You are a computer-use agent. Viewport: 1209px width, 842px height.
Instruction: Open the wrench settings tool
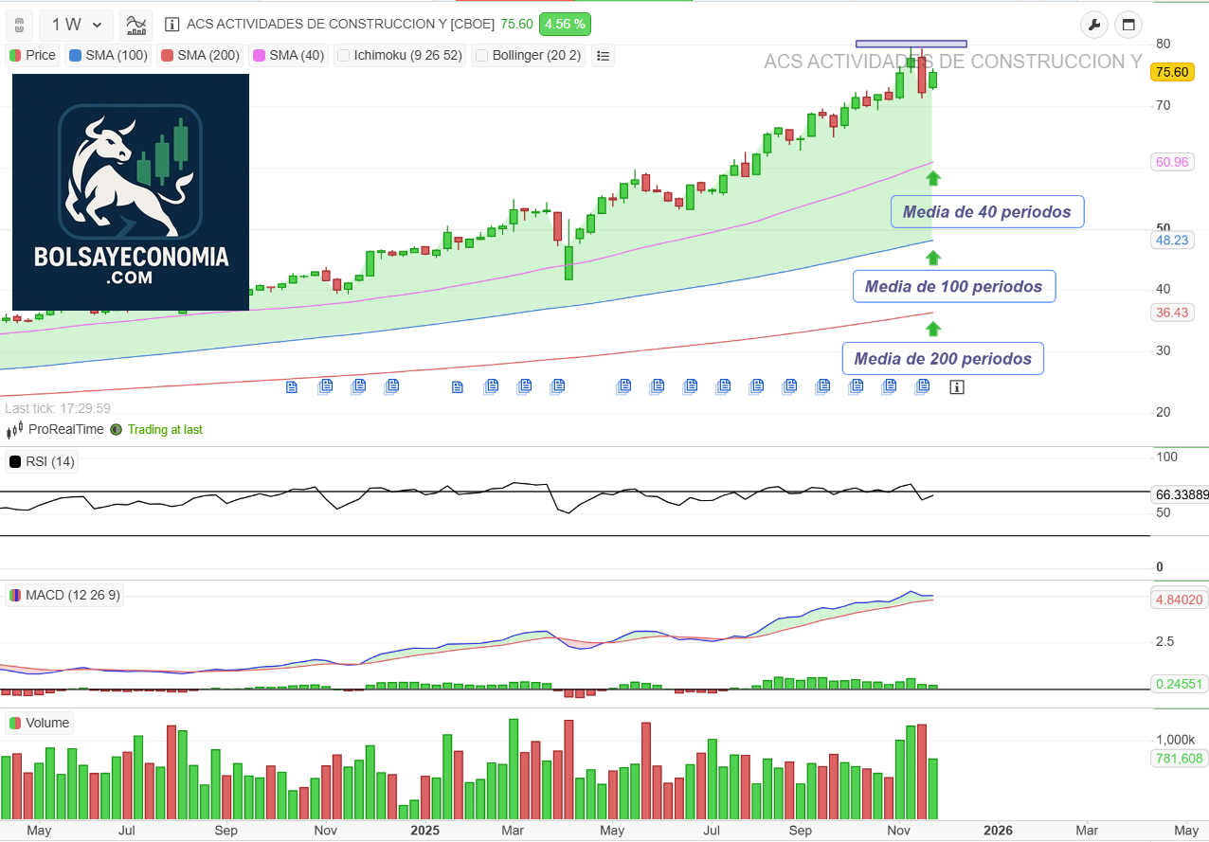(1094, 25)
